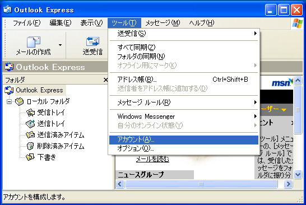306x205 pixels.
Task: Select the 下書き tree label
Action: point(47,157)
